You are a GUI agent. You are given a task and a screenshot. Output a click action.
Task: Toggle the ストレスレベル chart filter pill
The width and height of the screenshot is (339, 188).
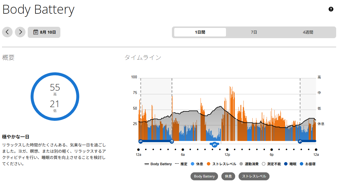tap(254, 176)
